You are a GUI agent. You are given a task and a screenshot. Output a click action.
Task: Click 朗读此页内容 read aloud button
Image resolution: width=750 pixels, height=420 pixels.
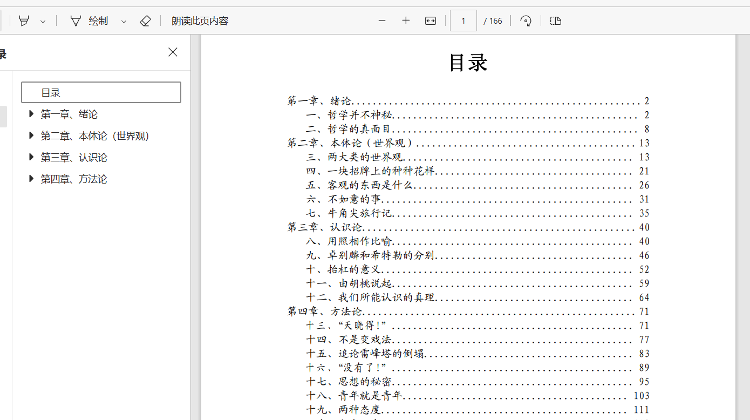(200, 21)
